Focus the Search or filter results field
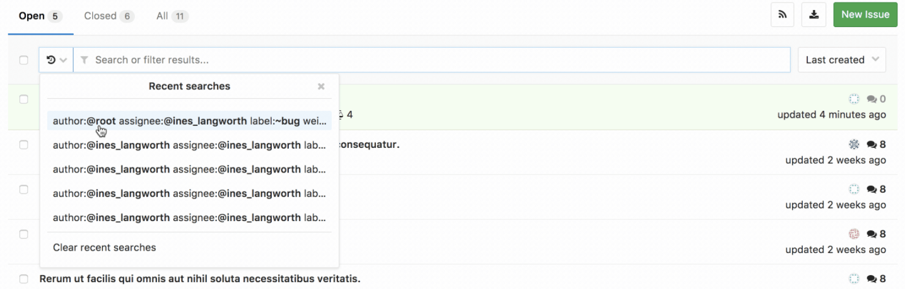Screen dimensions: 905x289 435,60
